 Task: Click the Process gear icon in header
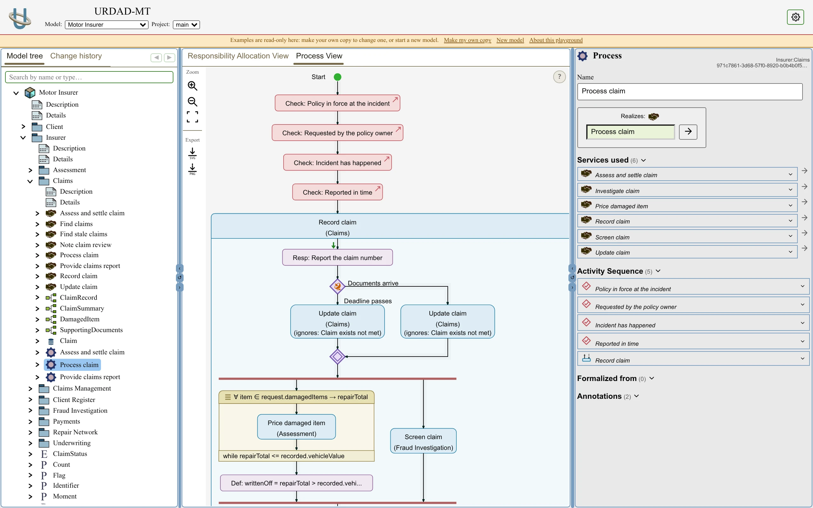[582, 56]
